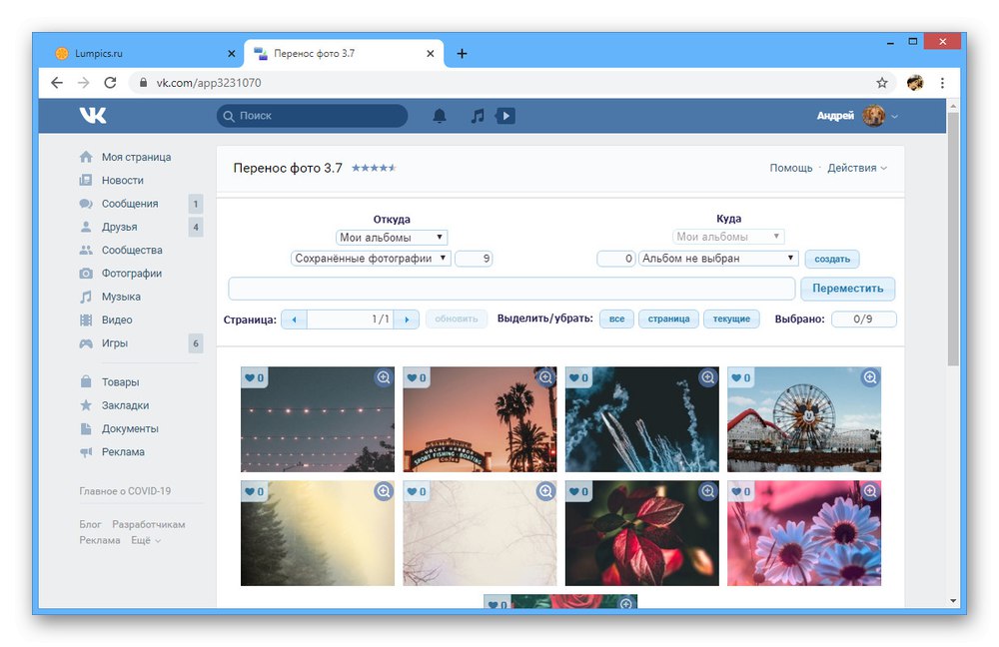
Task: Open Друзья in sidebar
Action: 119,227
